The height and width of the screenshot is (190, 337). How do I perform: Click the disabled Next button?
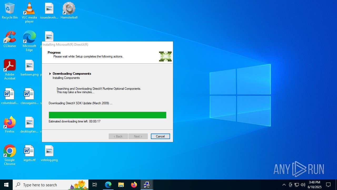point(138,136)
